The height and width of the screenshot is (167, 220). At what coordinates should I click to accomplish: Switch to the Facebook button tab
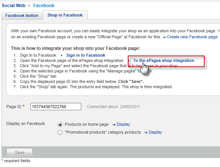(22, 16)
